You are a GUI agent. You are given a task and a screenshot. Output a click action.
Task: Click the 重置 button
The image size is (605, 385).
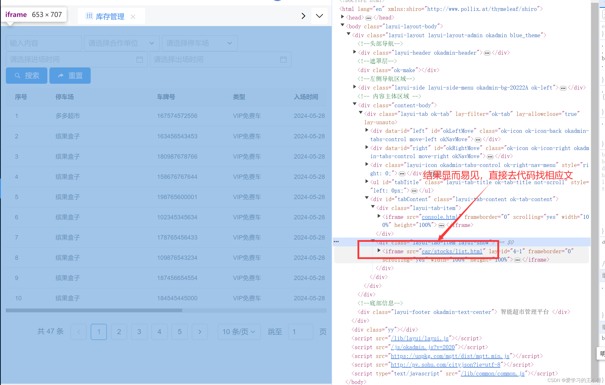click(x=70, y=76)
